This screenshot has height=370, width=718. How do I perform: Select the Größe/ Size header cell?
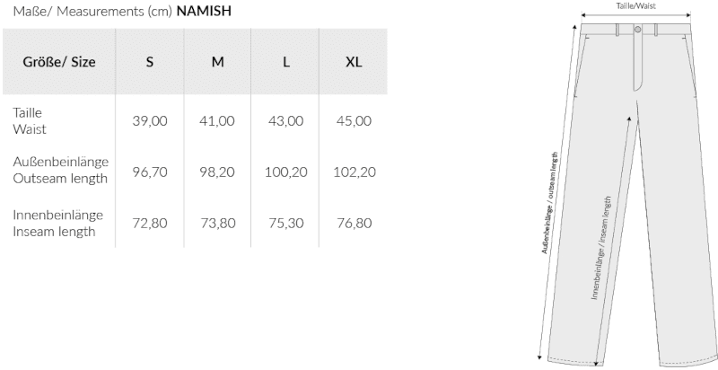point(58,62)
